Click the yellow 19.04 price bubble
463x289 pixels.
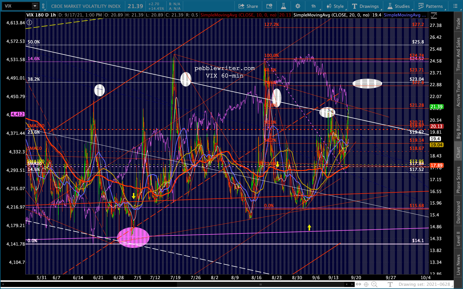(x=436, y=145)
